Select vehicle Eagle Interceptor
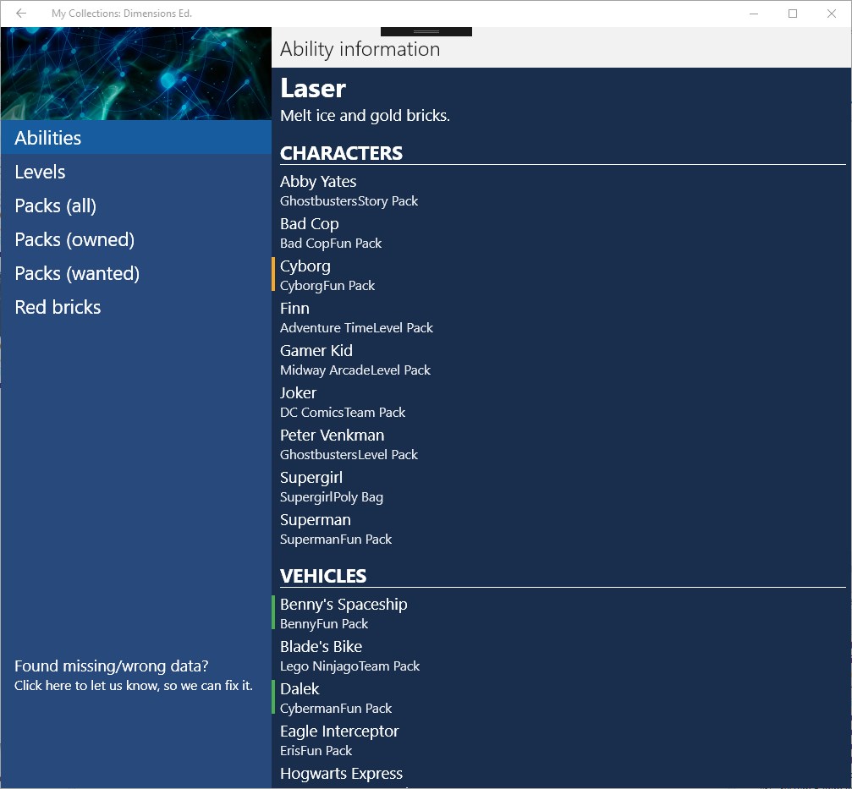This screenshot has height=789, width=852. pos(559,740)
